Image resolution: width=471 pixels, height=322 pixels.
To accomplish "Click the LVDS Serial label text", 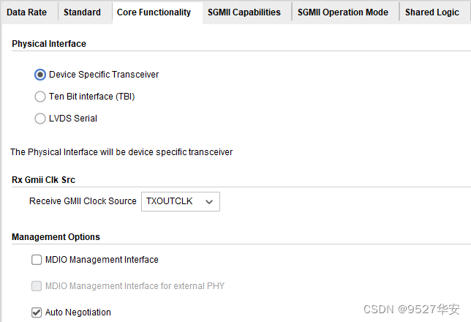I will [73, 119].
